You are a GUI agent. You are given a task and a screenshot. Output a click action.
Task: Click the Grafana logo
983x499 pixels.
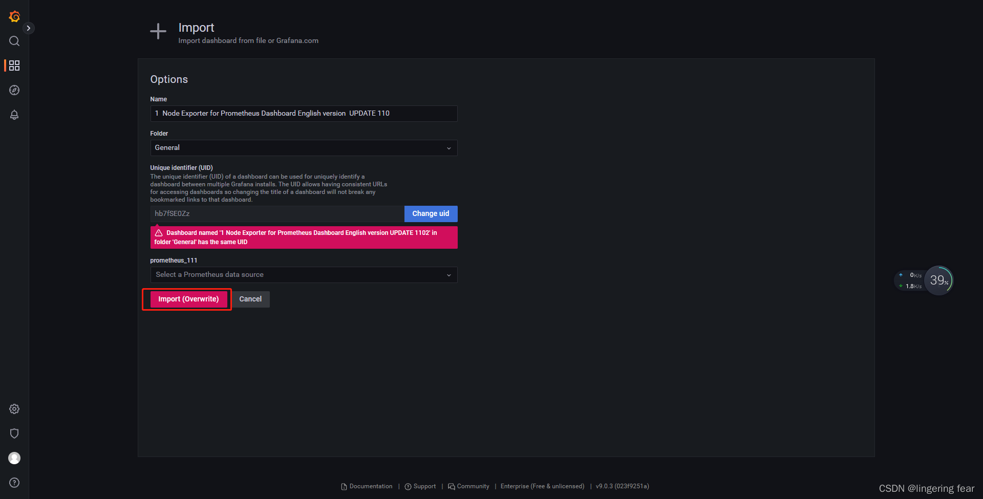14,16
